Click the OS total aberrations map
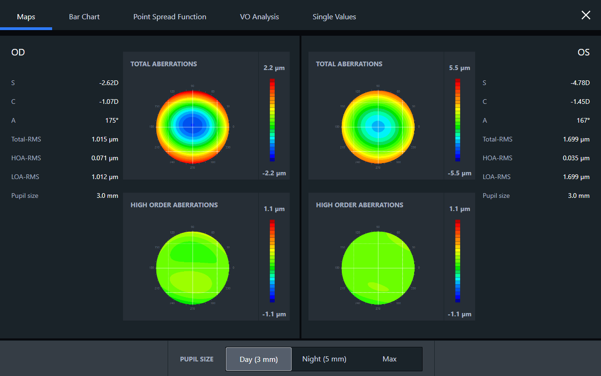Viewport: 601px width, 376px height. tap(378, 127)
